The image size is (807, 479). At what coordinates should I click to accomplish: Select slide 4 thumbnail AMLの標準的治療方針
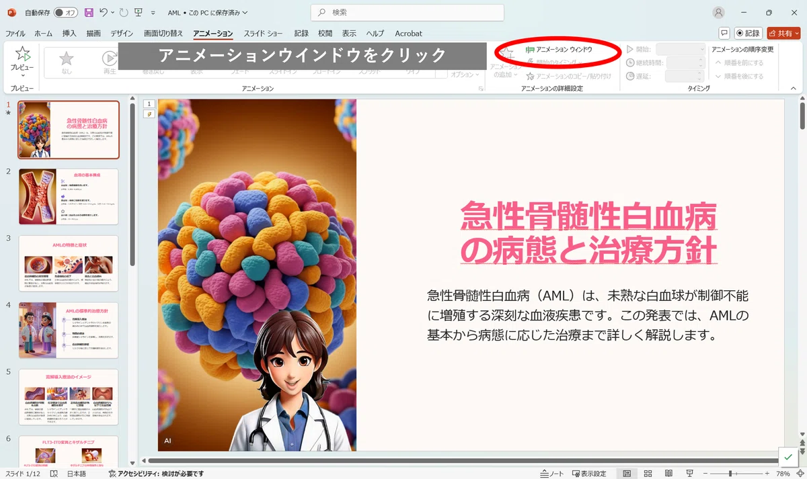pos(69,330)
